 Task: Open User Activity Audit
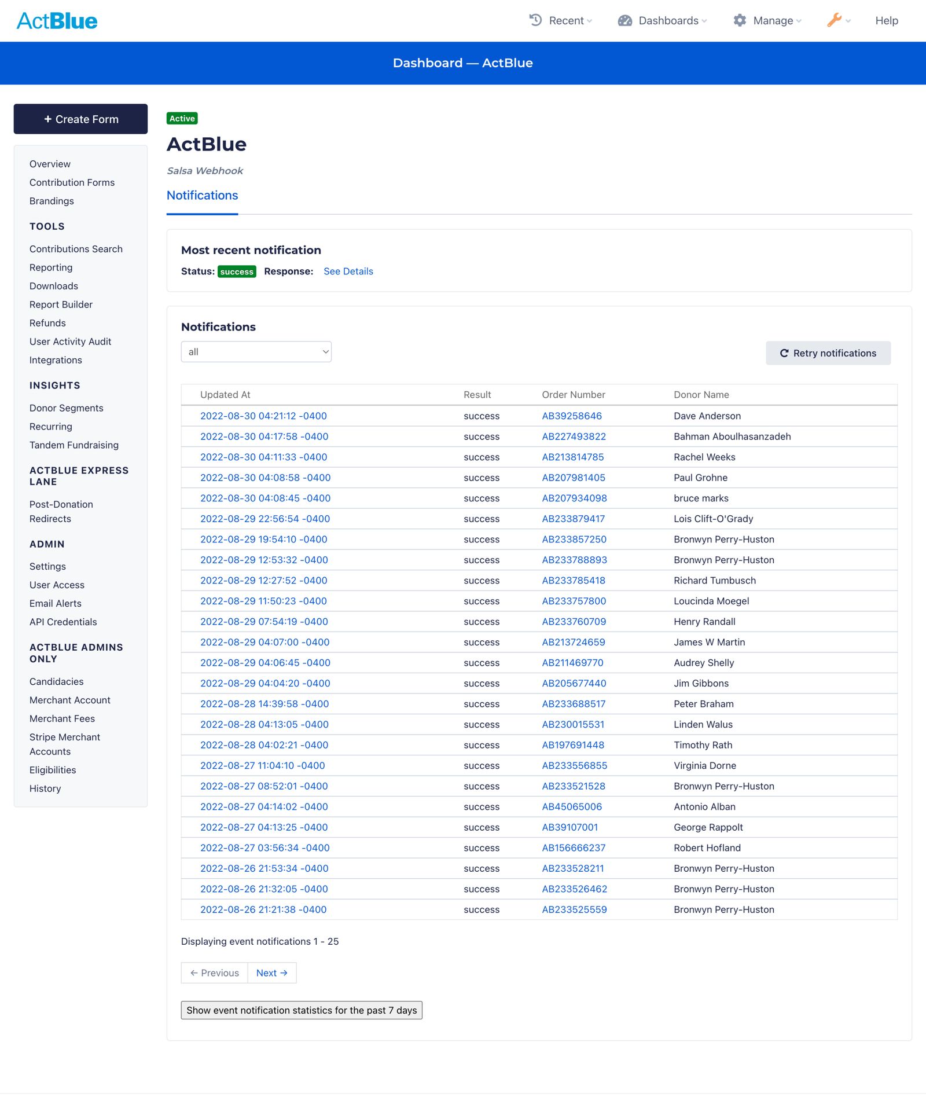click(x=70, y=342)
